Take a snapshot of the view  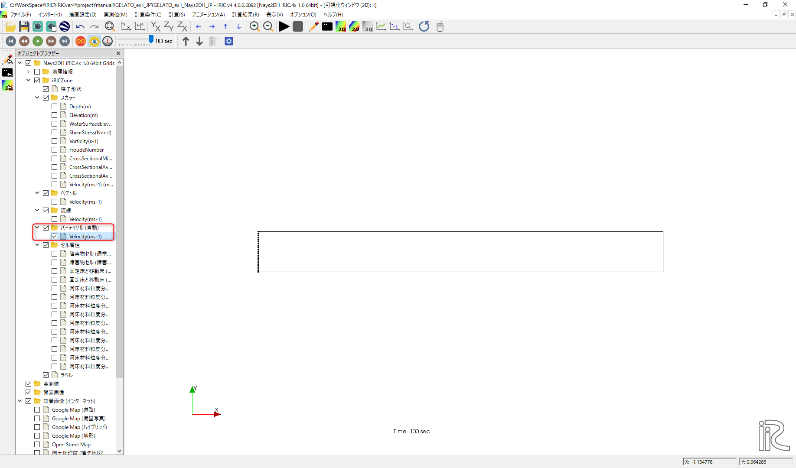pos(38,27)
